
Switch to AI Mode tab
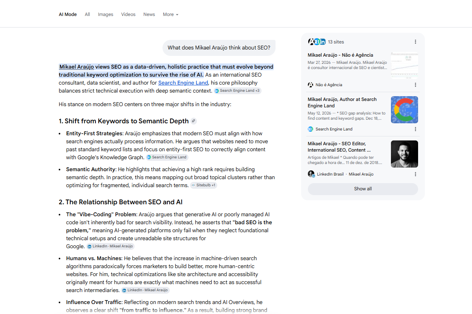68,14
